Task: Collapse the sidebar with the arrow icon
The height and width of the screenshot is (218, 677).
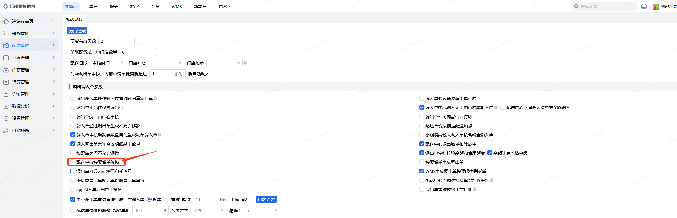Action: 53,21
